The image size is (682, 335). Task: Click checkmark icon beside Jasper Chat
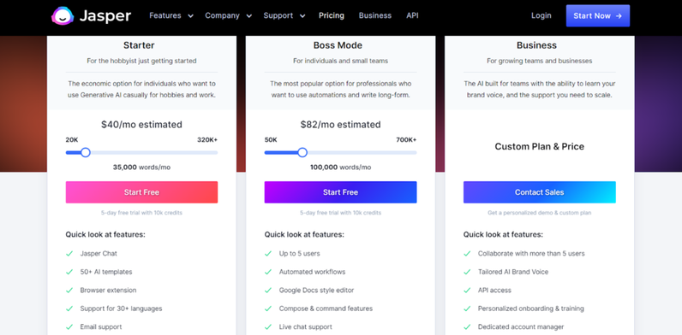[x=69, y=254]
